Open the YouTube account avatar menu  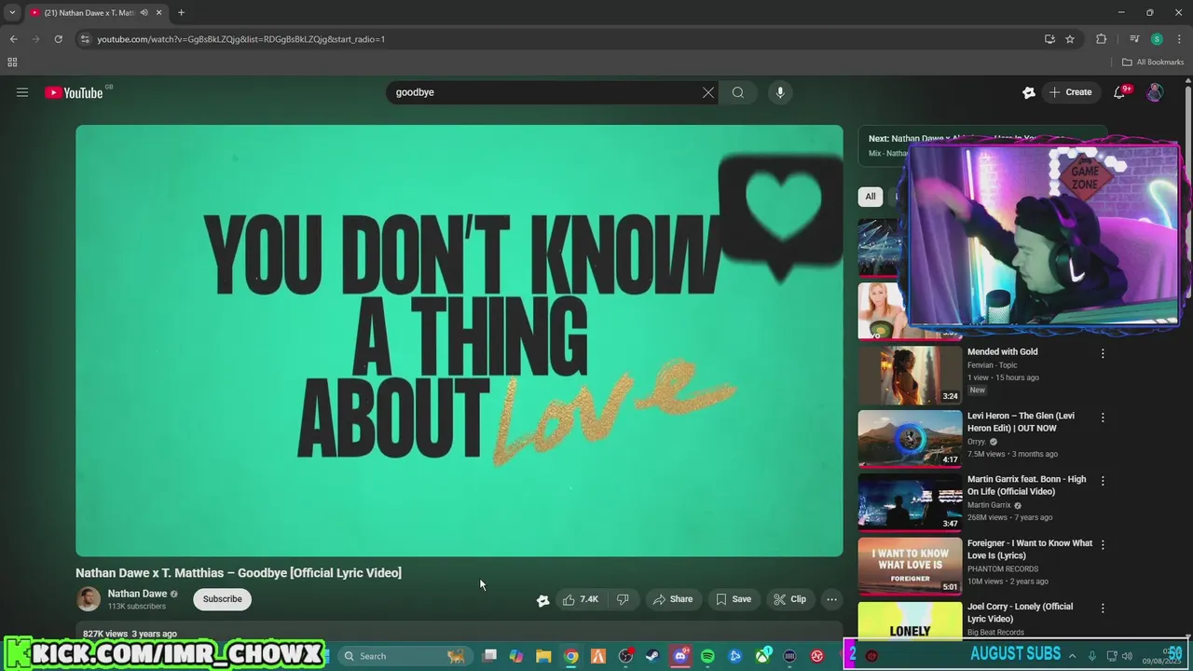pyautogui.click(x=1155, y=92)
